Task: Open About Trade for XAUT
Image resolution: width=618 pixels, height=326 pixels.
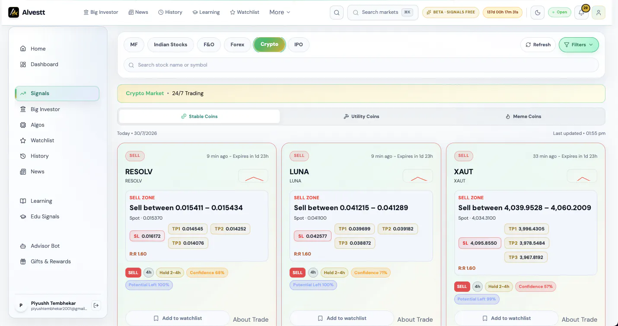Action: pyautogui.click(x=579, y=320)
